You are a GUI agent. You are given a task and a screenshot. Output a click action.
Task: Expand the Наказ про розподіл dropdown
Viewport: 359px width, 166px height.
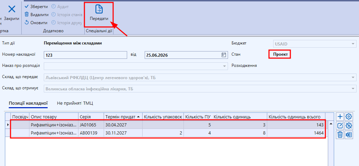(224, 66)
